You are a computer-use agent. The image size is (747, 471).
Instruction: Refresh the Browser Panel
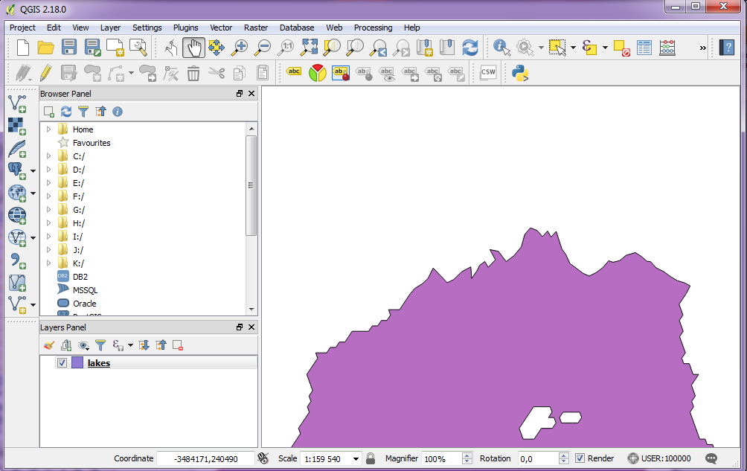66,112
